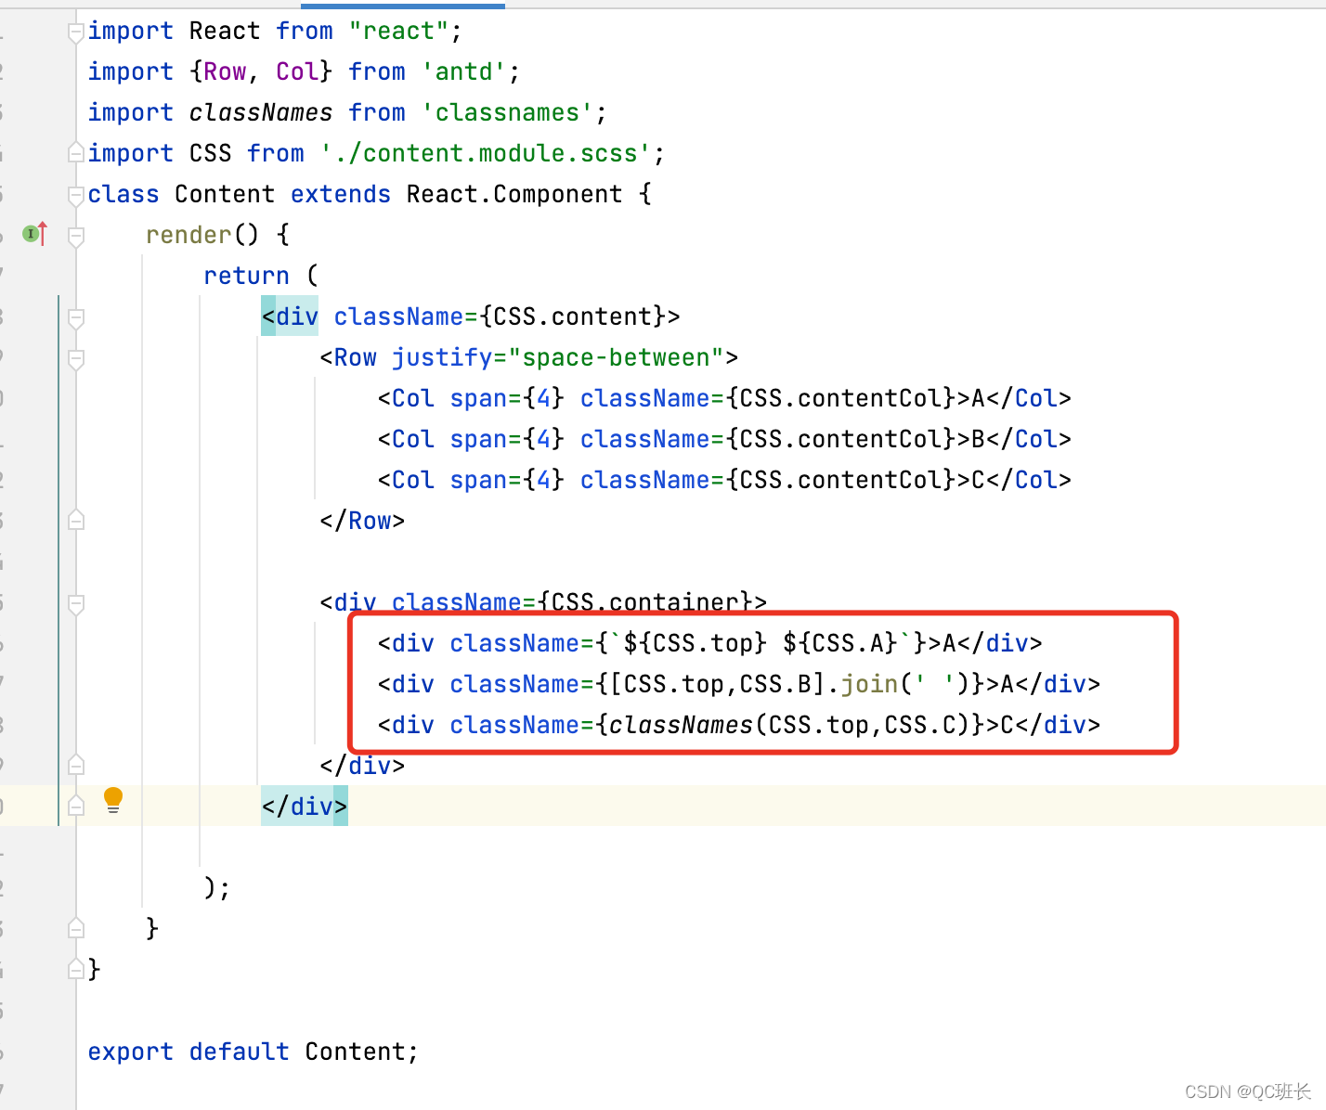This screenshot has width=1326, height=1110.
Task: Collapse the CSS.container div fold marker
Action: (x=75, y=604)
